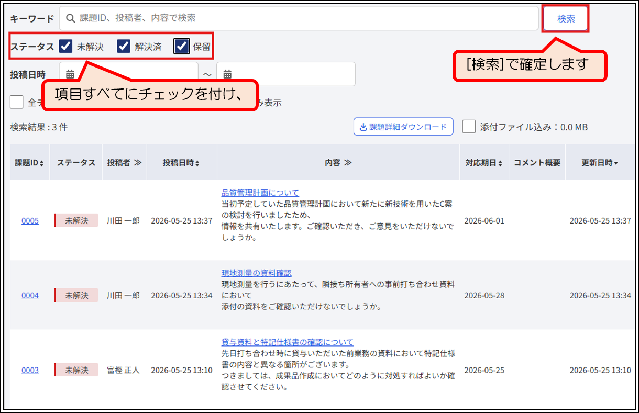This screenshot has height=413, width=639.
Task: Select 富樫 正人 poster cell
Action: 123,370
